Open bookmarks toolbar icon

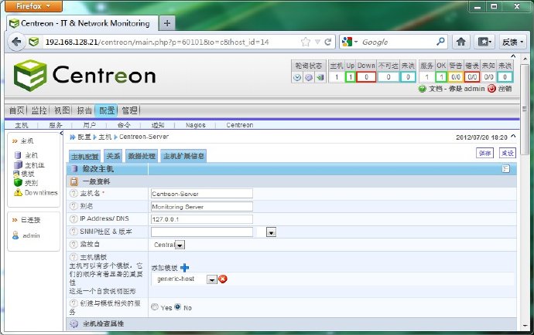coord(484,42)
